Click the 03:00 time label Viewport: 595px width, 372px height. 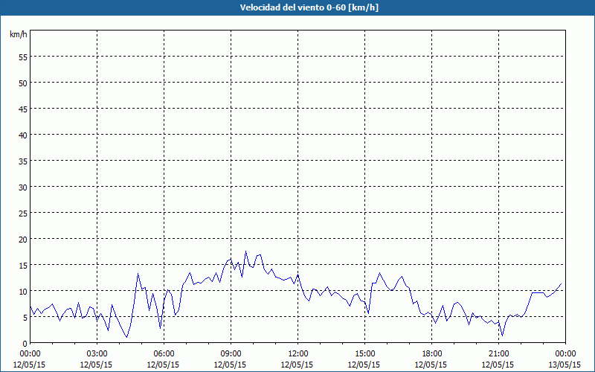click(x=97, y=354)
